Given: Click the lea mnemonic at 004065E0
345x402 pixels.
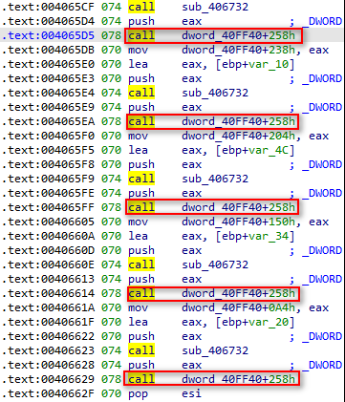Looking at the screenshot, I should tap(139, 64).
